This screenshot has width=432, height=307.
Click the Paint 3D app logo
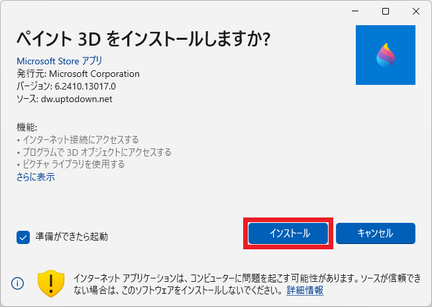point(386,55)
